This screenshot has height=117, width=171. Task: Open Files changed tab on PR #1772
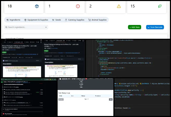pyautogui.click(x=70, y=56)
